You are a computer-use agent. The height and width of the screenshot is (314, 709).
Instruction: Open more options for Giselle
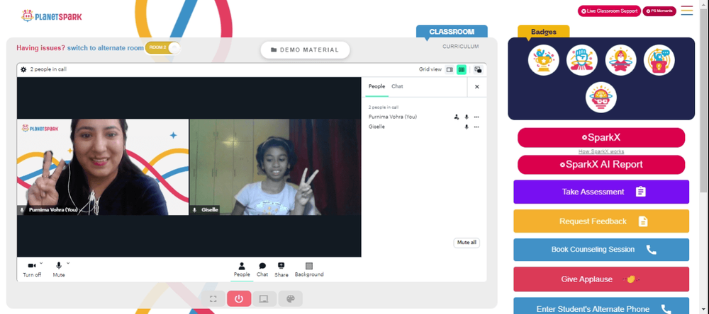pyautogui.click(x=476, y=127)
